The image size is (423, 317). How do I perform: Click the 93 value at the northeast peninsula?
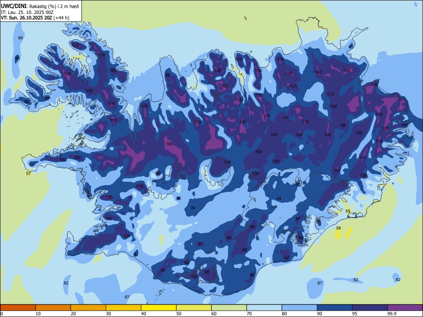(351, 47)
